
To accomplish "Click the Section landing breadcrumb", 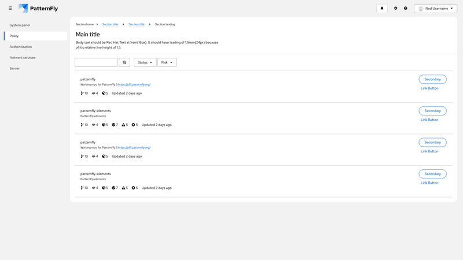I will tap(165, 24).
